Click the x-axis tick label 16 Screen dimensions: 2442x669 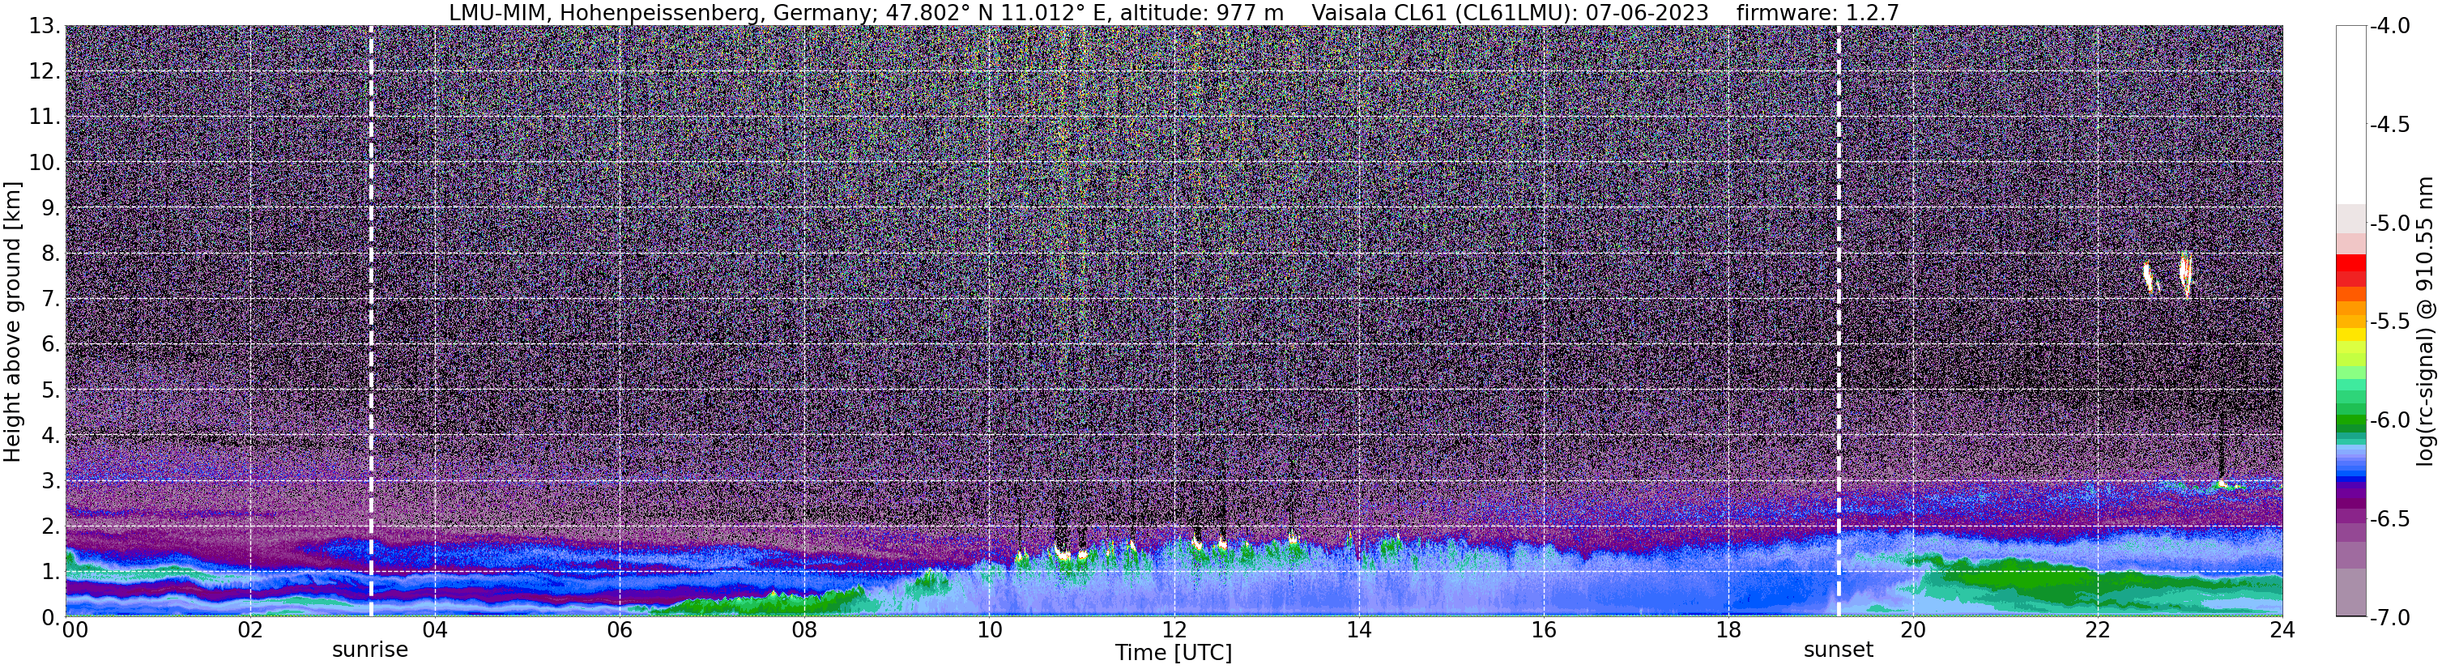pos(1545,631)
